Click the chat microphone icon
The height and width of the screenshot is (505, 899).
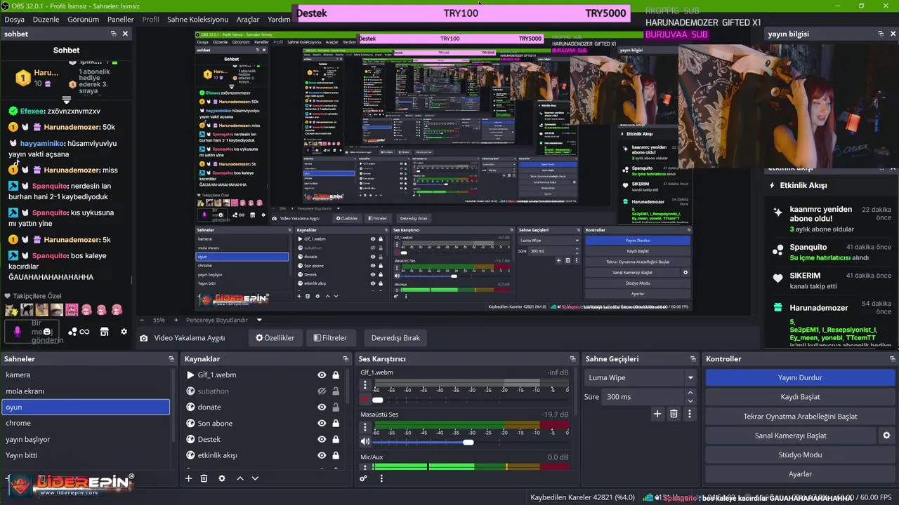point(18,331)
